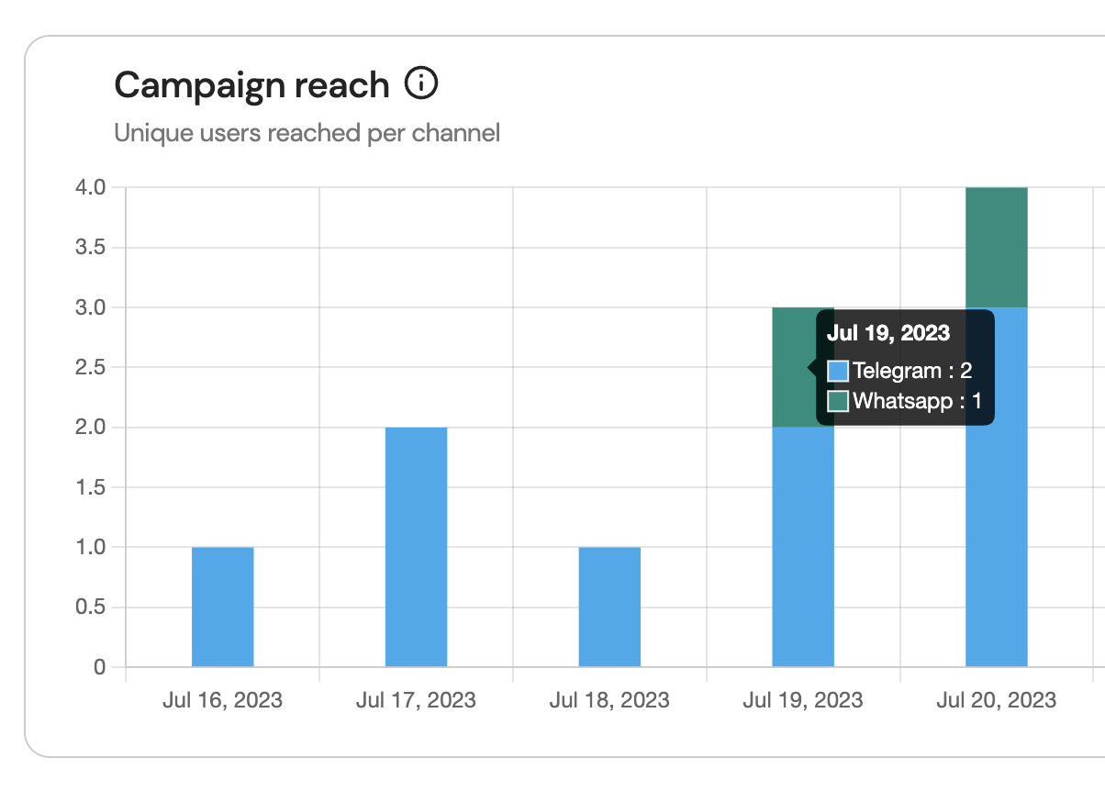Click the Jul 20, 2023 axis label

tap(996, 699)
